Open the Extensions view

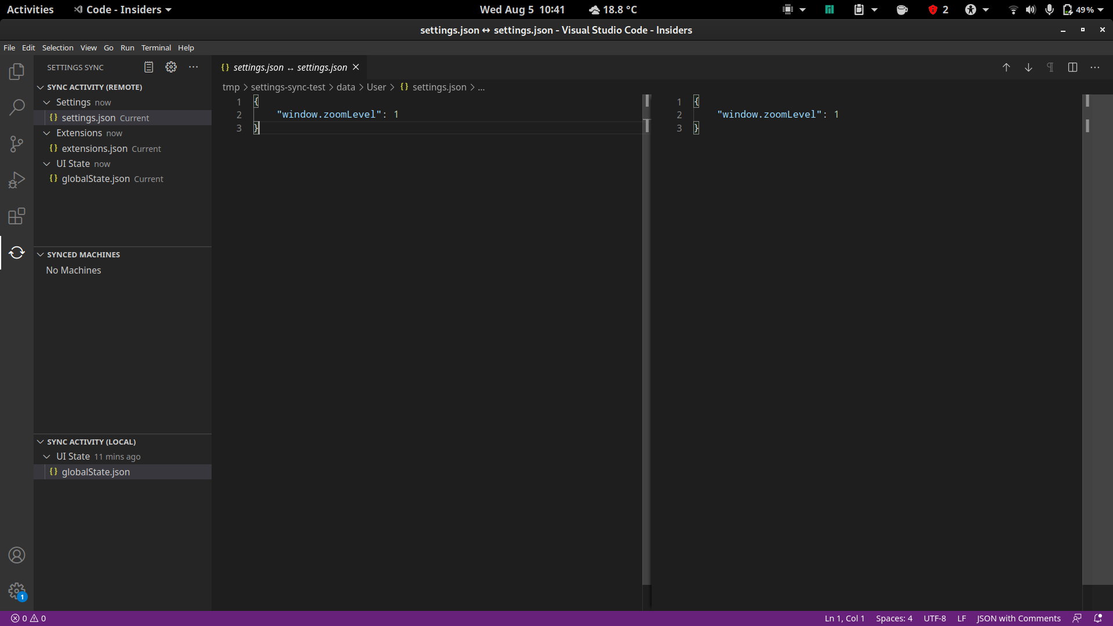(x=17, y=216)
